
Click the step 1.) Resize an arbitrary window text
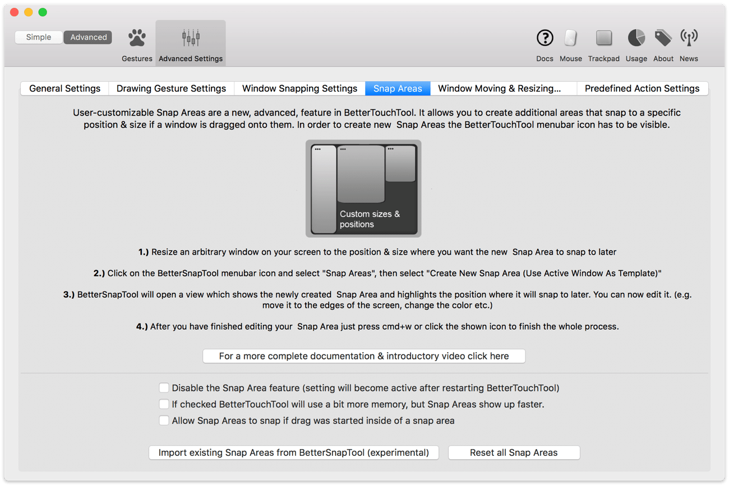coord(377,252)
